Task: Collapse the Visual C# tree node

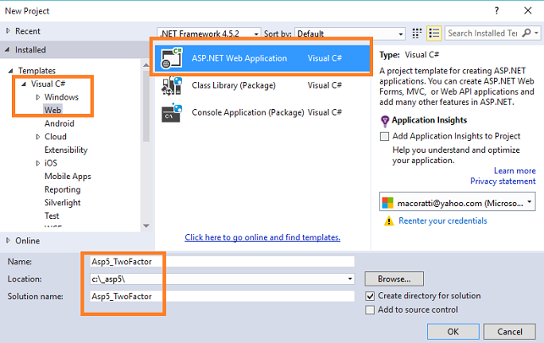Action: 24,84
